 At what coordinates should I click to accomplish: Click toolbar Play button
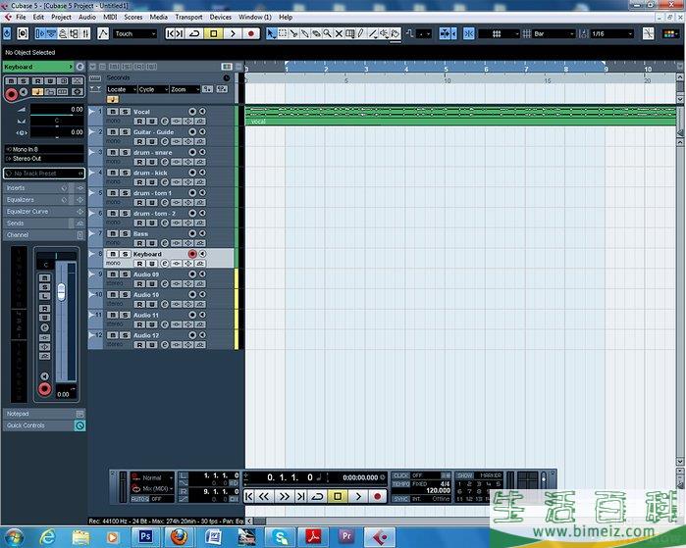[x=233, y=33]
